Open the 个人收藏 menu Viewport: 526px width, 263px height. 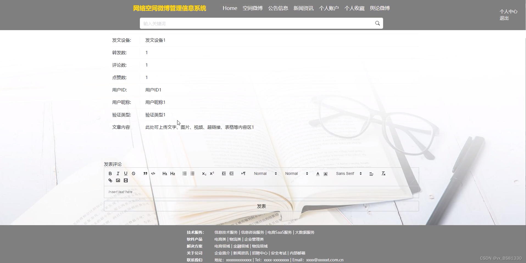(x=354, y=8)
